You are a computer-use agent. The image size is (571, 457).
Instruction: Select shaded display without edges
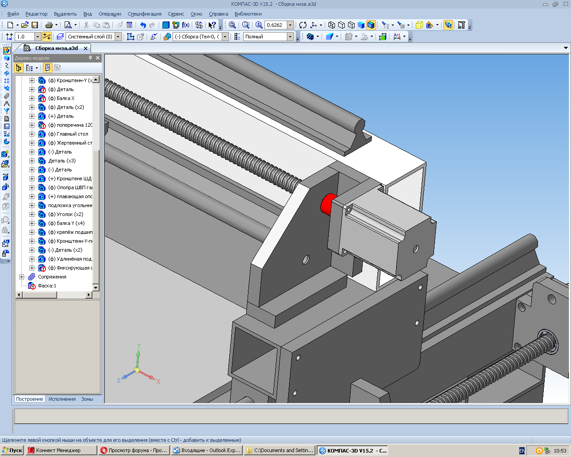361,25
